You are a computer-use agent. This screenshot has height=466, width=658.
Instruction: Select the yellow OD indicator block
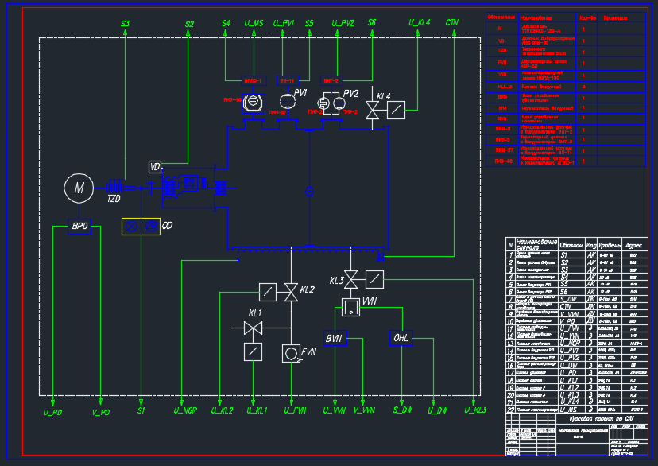pyautogui.click(x=141, y=227)
